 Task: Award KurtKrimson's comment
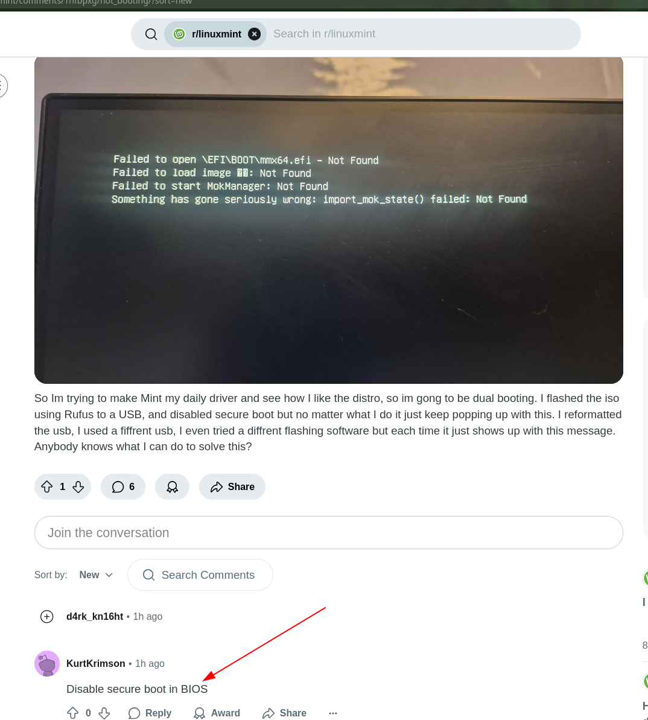pyautogui.click(x=217, y=713)
